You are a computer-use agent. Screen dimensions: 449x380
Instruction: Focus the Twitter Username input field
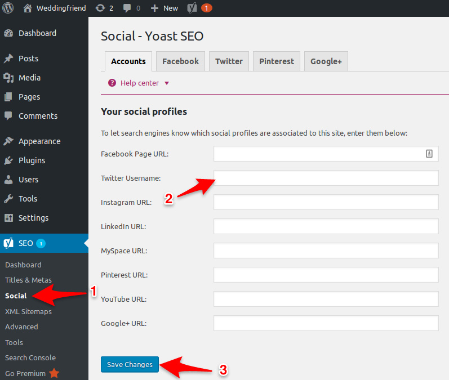pyautogui.click(x=326, y=178)
